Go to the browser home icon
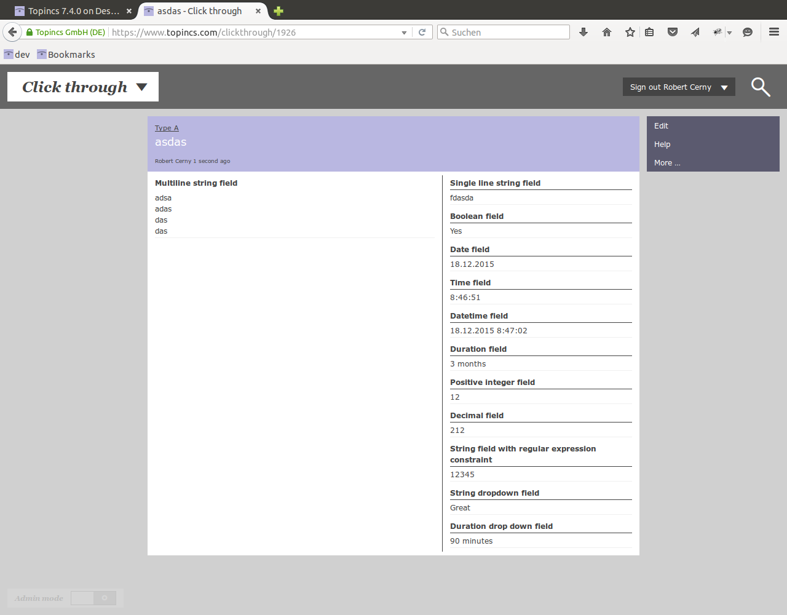 [607, 32]
